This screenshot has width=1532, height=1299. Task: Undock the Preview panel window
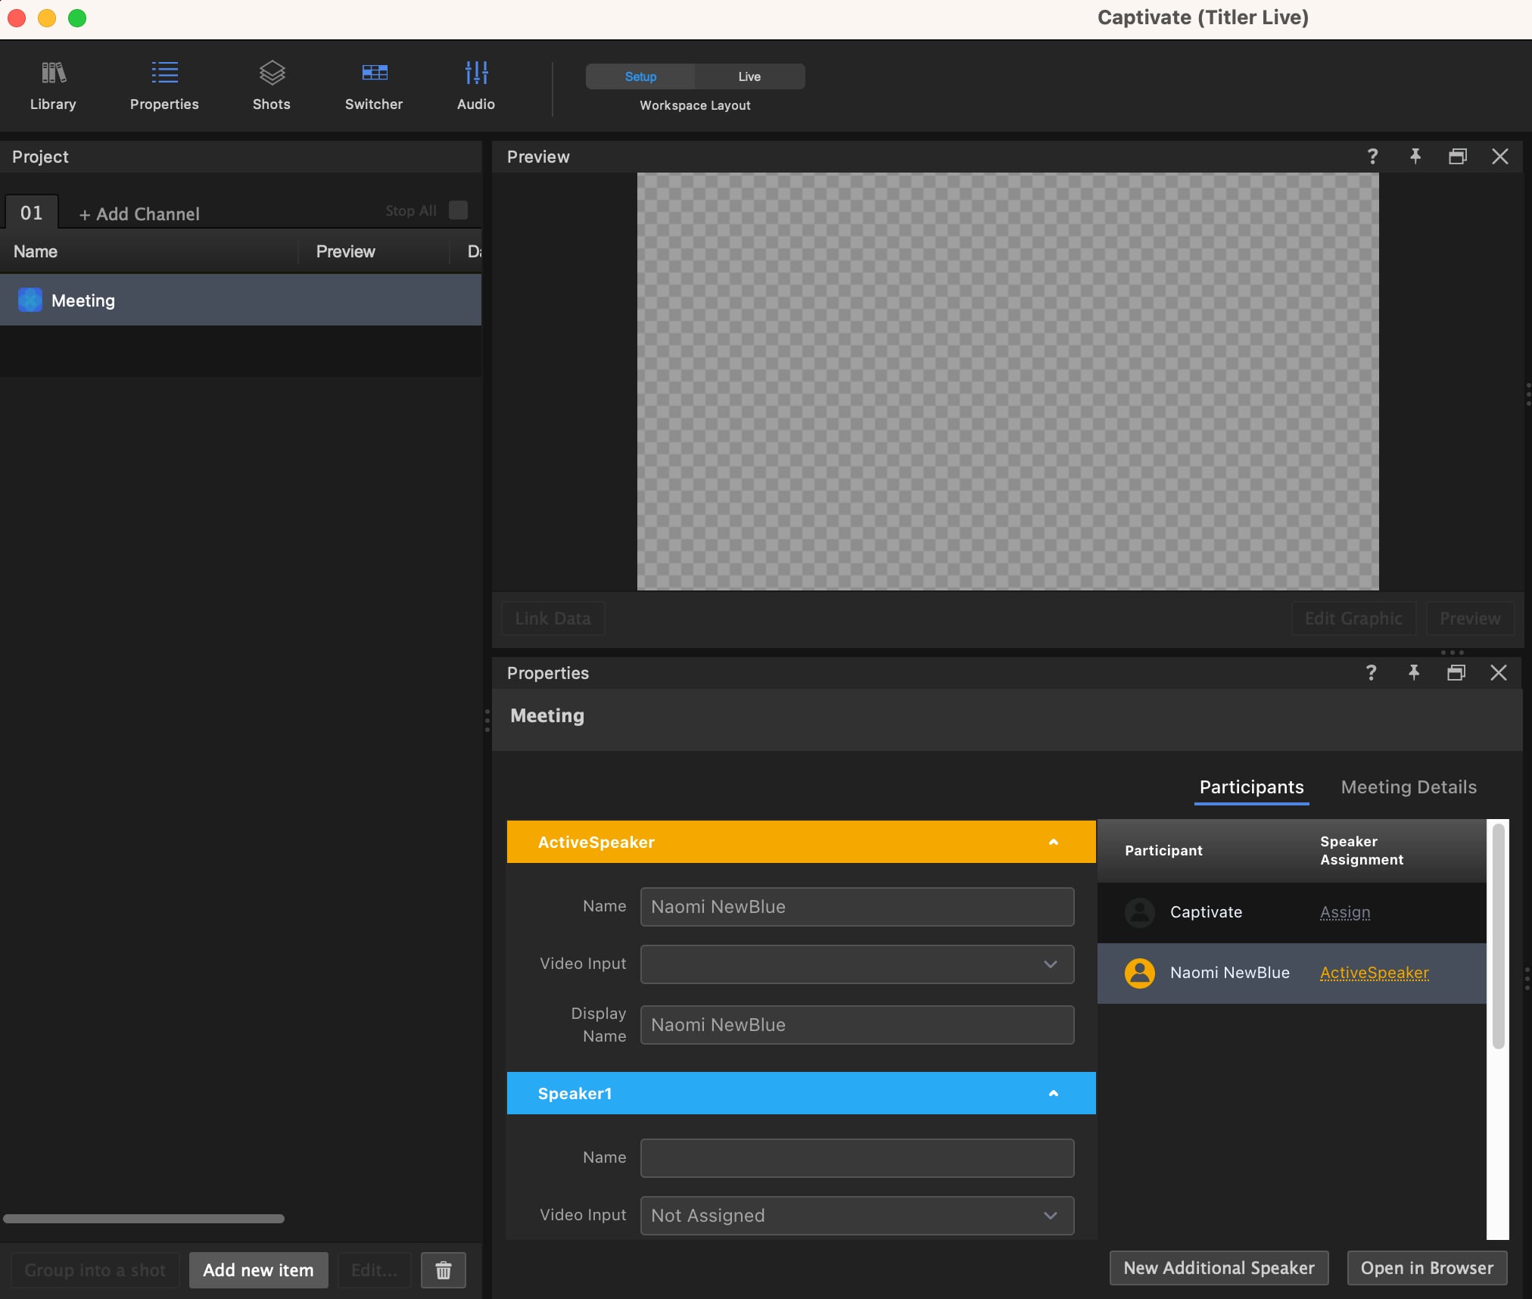coord(1458,157)
